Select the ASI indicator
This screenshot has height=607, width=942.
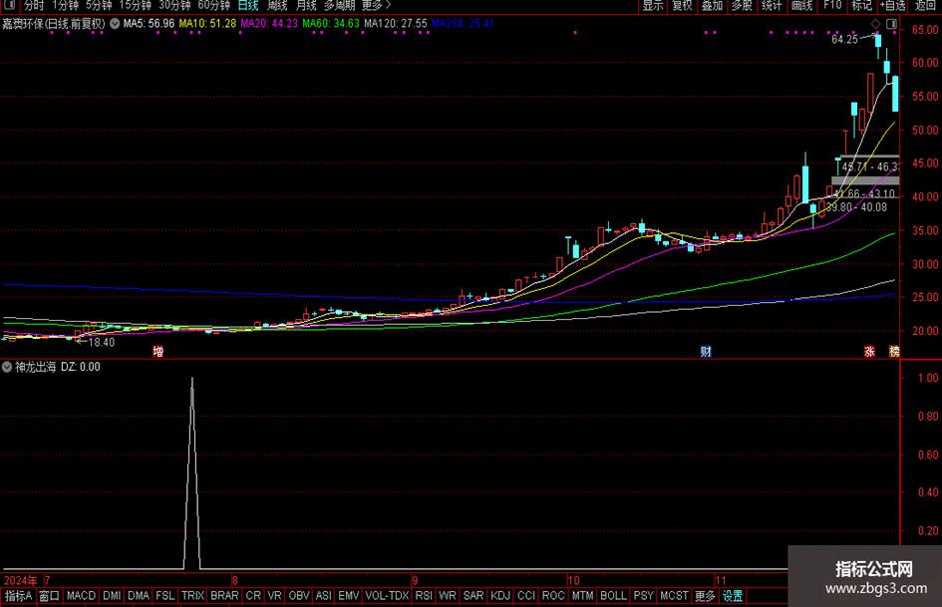click(x=323, y=596)
